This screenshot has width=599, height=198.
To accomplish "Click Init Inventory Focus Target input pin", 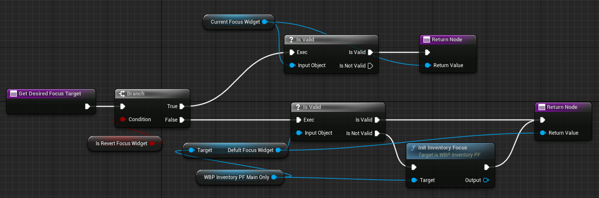I will [x=414, y=180].
